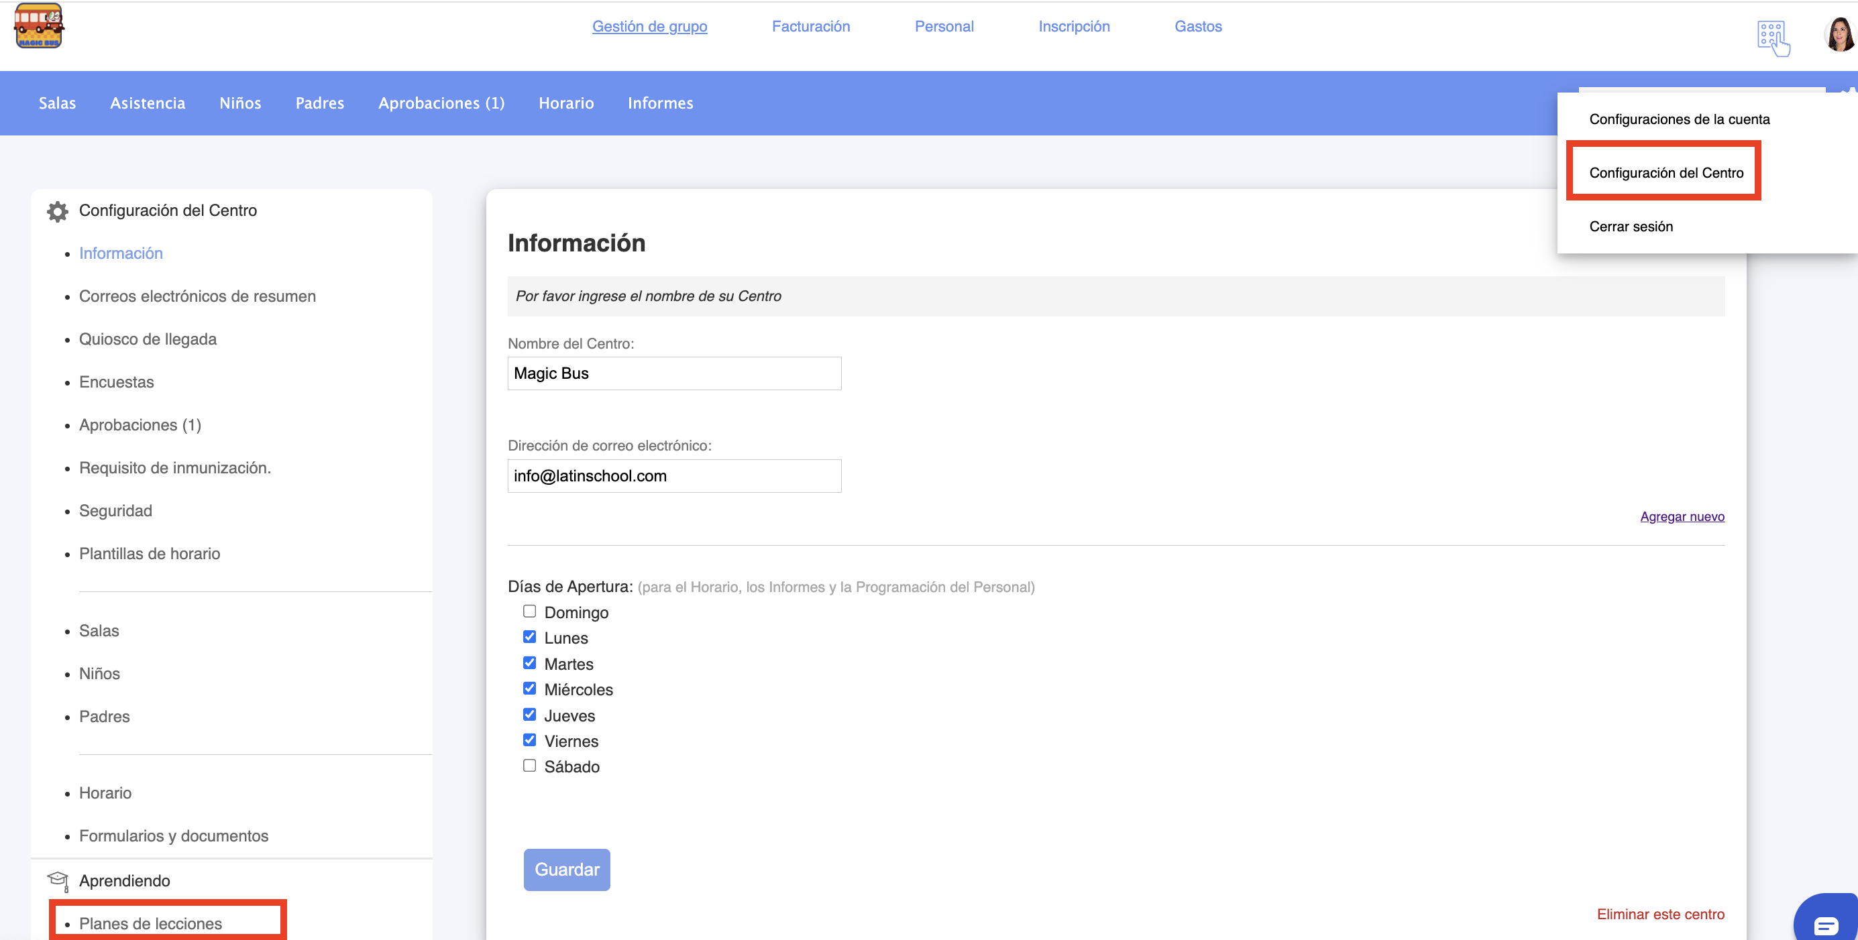The width and height of the screenshot is (1858, 940).
Task: Uncheck the Lunes checkbox
Action: (x=529, y=637)
